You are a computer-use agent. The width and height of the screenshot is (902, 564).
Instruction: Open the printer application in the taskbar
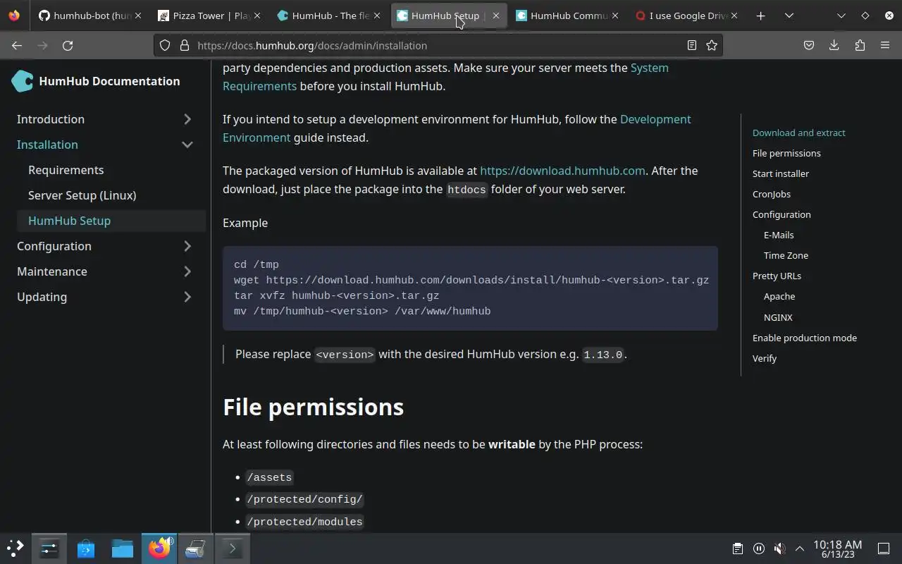point(196,548)
